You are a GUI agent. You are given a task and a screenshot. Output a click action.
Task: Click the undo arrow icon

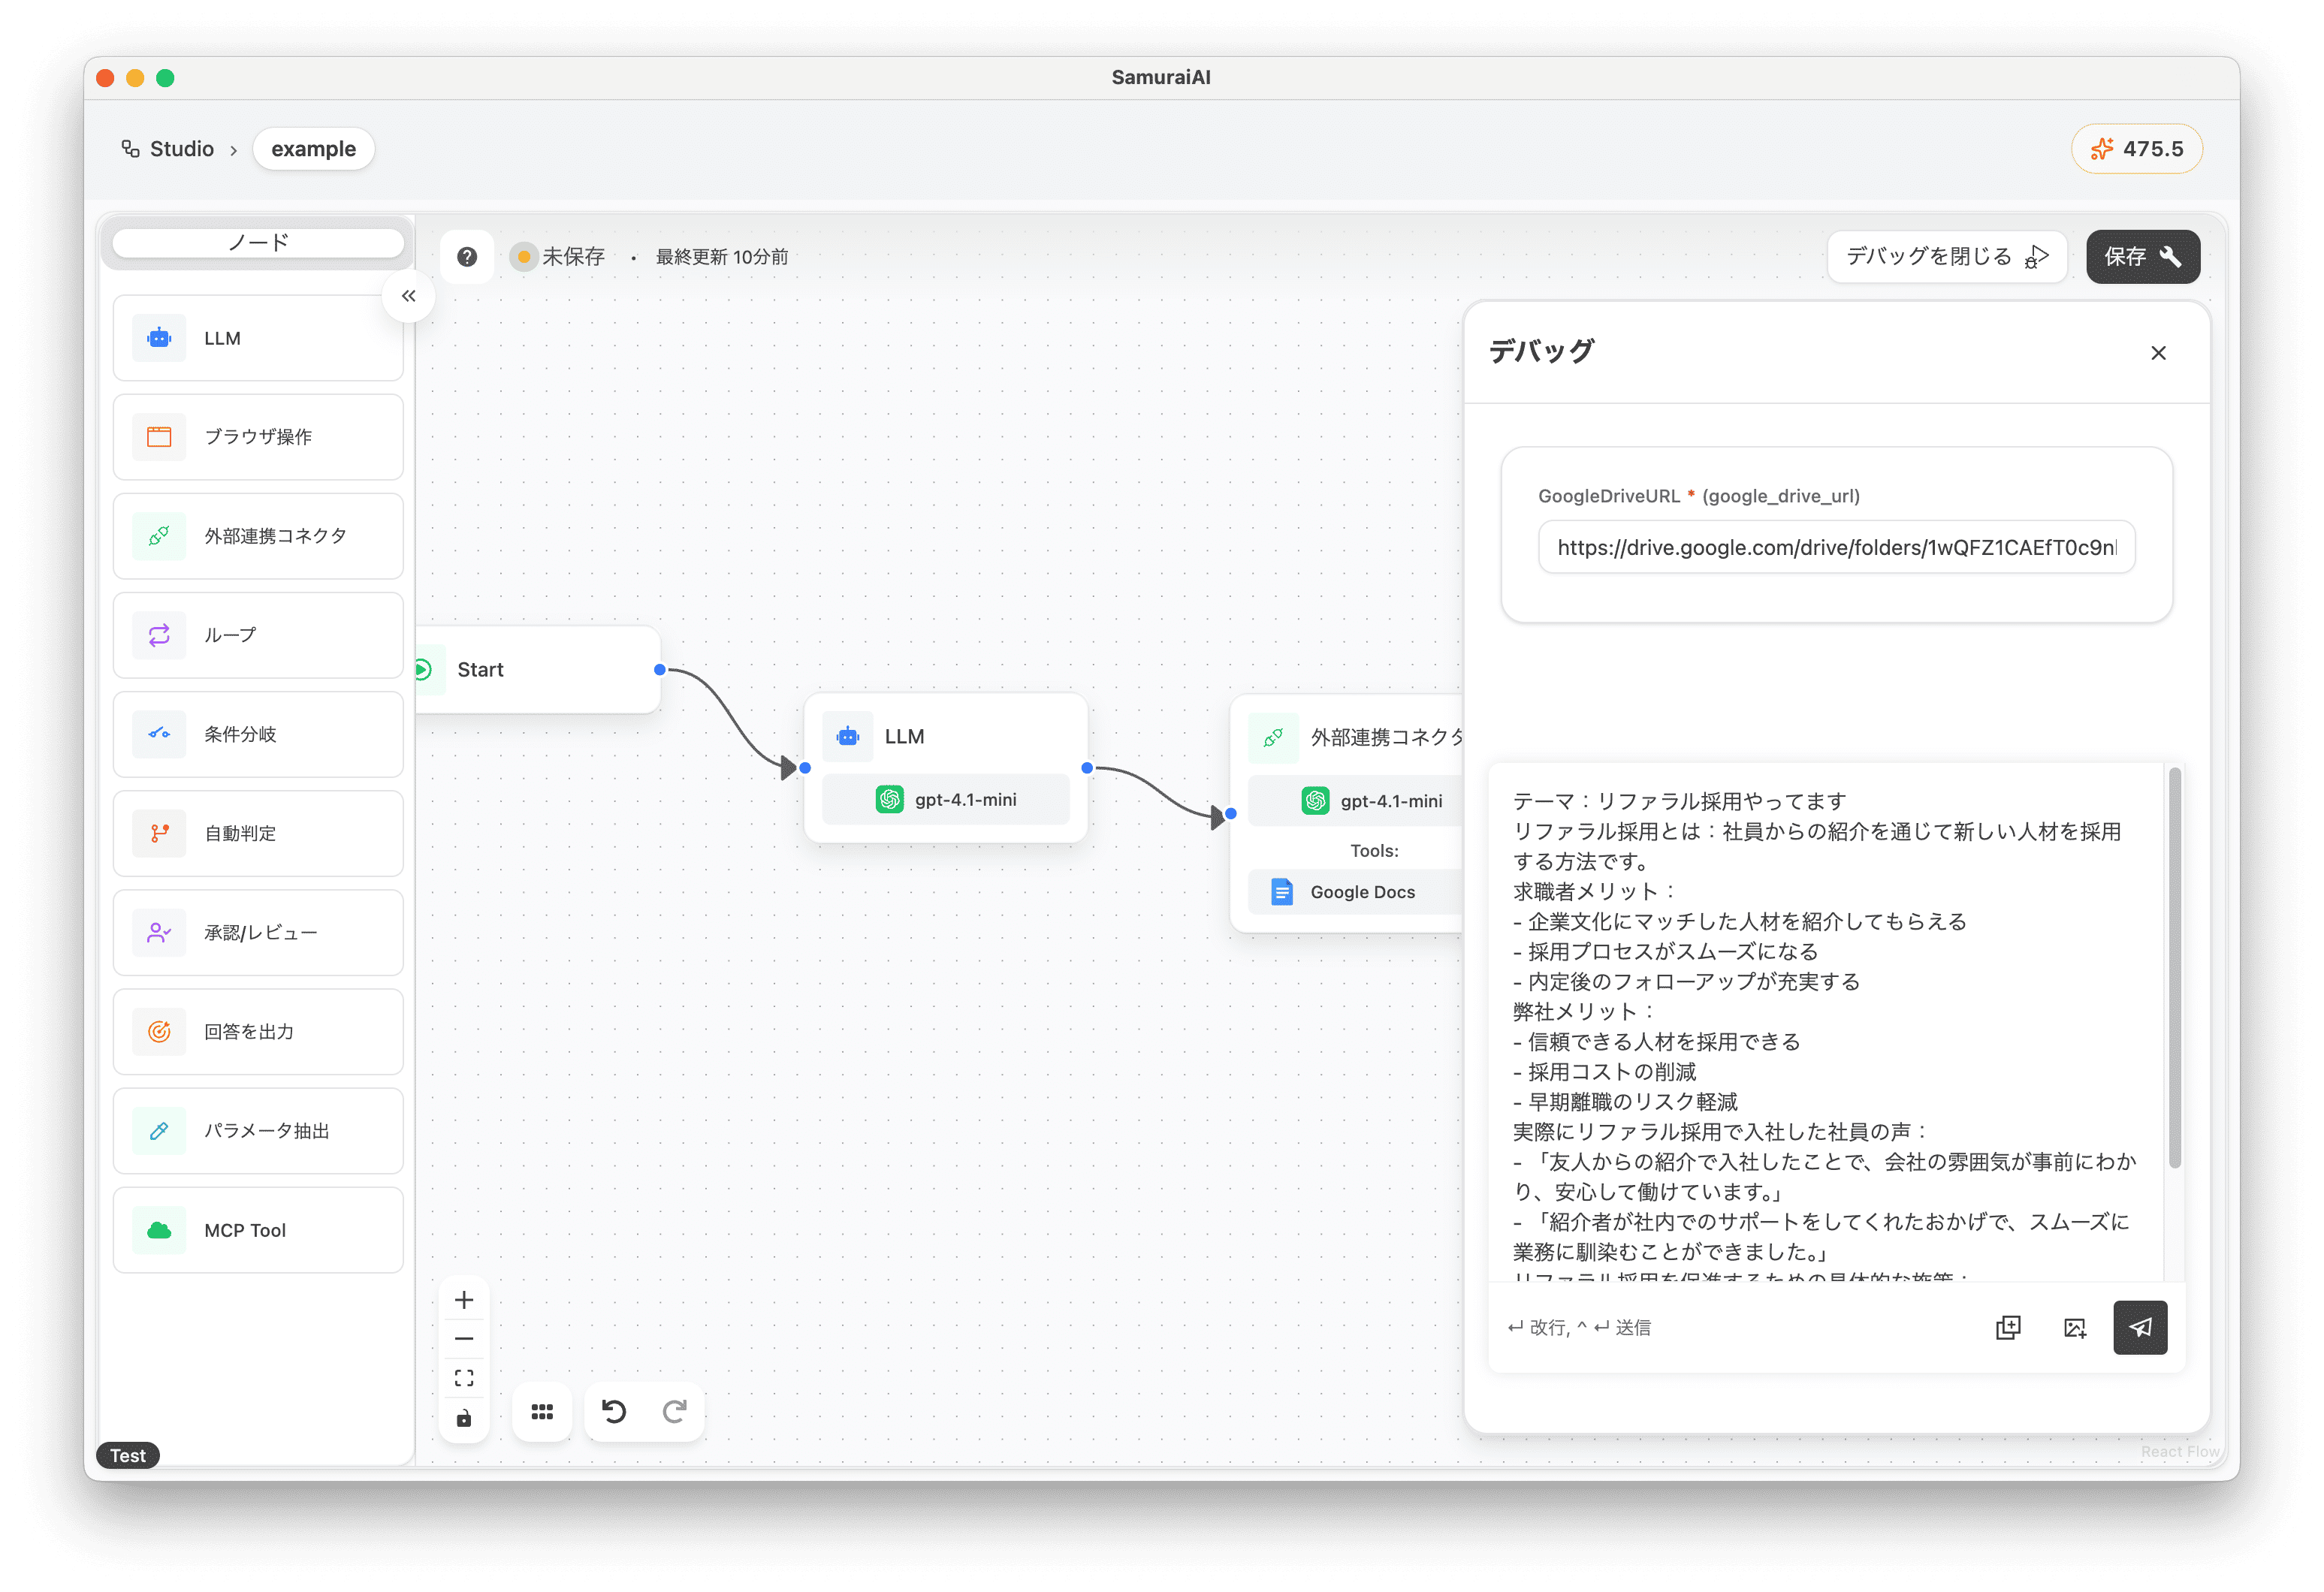click(614, 1411)
